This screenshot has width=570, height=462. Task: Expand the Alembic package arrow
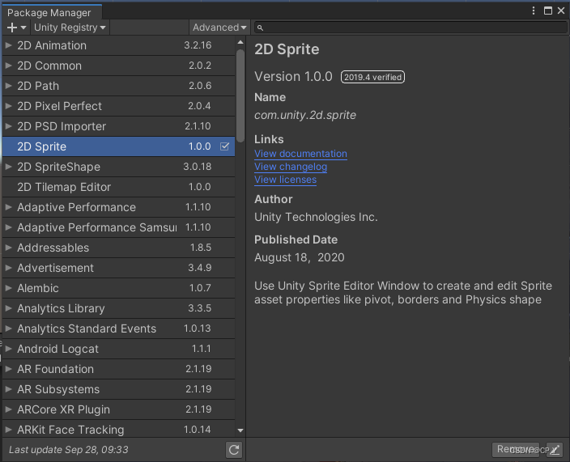(x=8, y=288)
